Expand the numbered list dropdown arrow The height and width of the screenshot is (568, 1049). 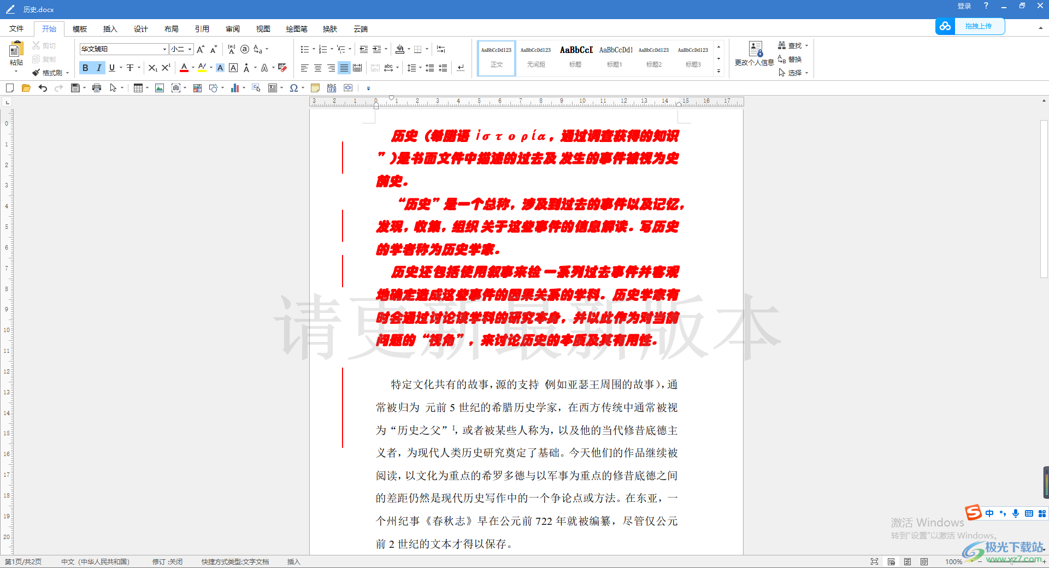(332, 49)
